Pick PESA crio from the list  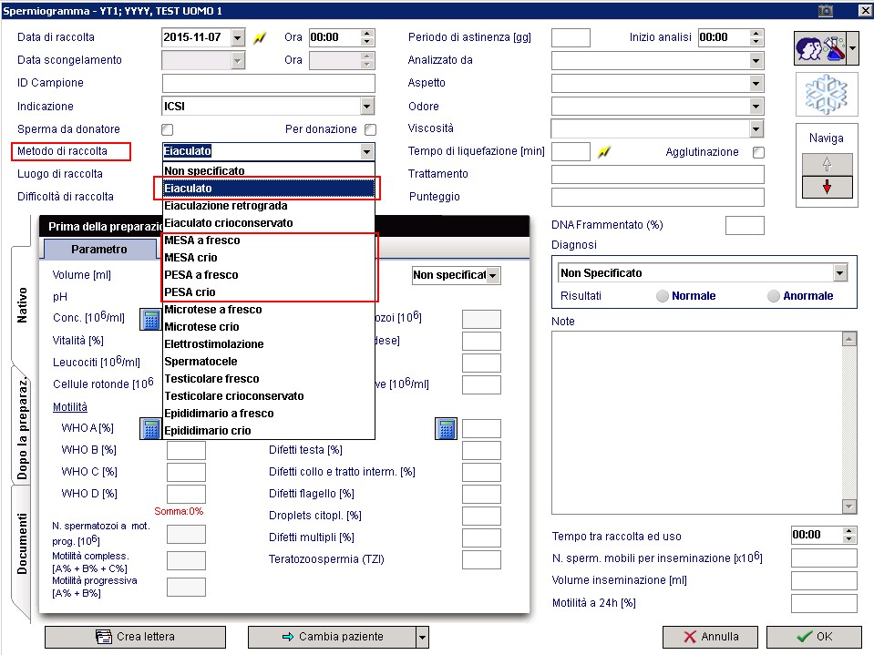click(269, 292)
